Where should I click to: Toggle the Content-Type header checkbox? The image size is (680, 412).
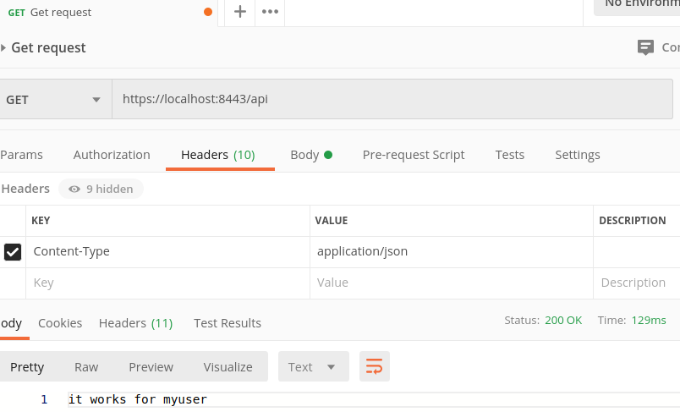click(x=13, y=252)
